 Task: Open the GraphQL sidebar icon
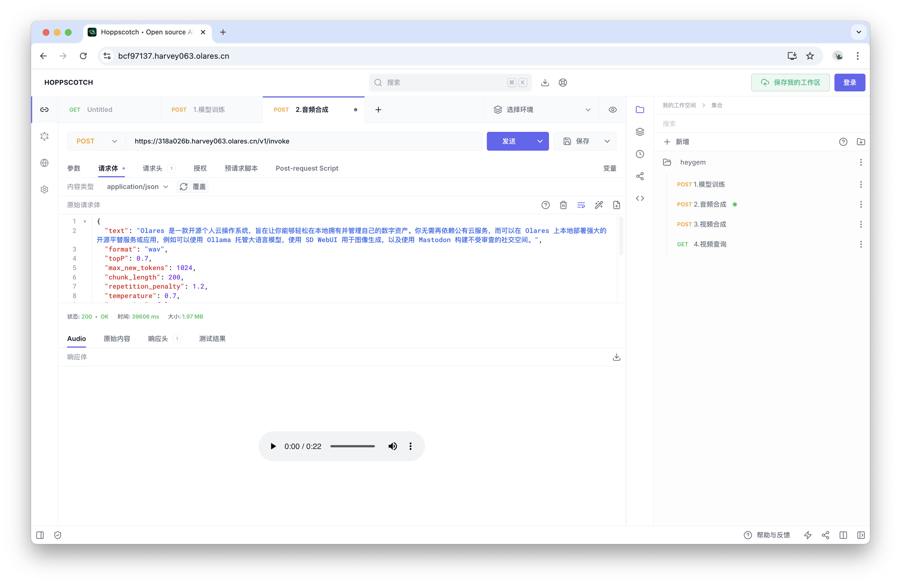coord(44,136)
